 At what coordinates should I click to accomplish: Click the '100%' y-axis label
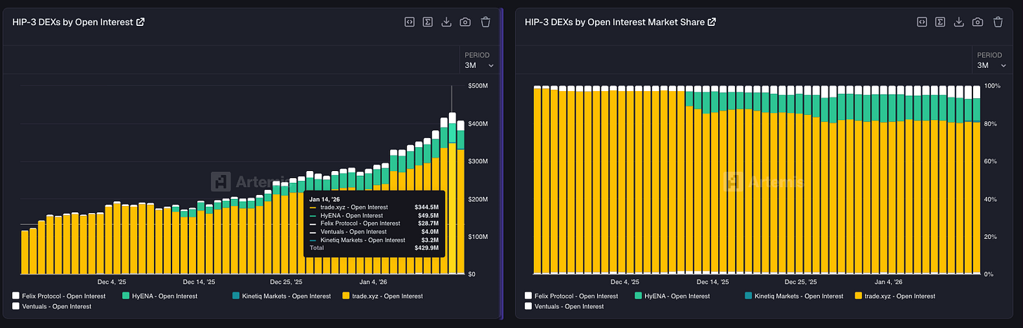[x=993, y=86]
